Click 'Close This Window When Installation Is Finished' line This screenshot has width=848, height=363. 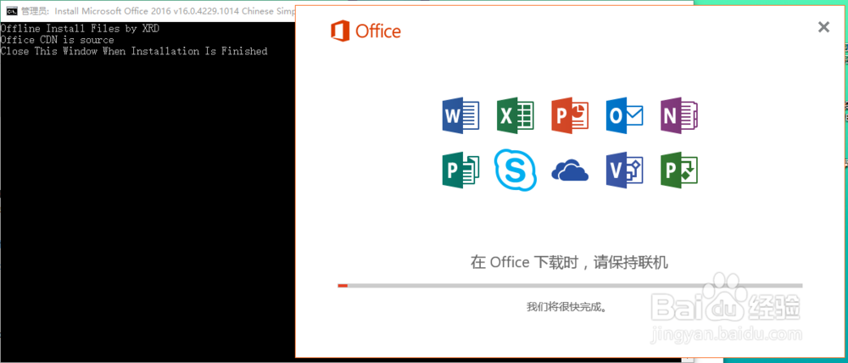pos(134,52)
